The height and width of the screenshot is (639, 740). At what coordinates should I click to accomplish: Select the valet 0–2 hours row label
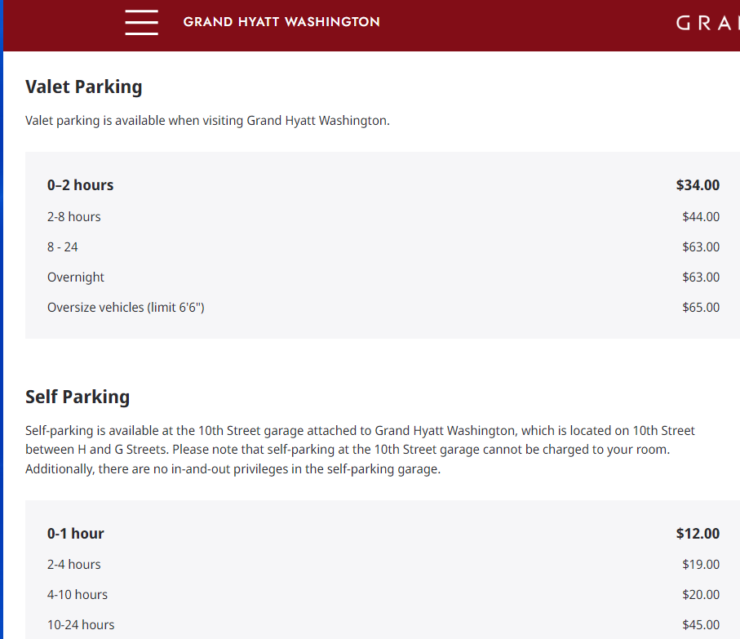point(80,185)
